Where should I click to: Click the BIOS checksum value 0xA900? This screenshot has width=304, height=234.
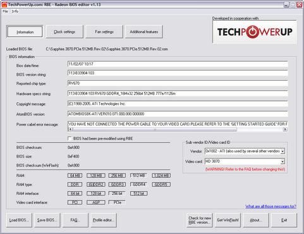pyautogui.click(x=73, y=148)
